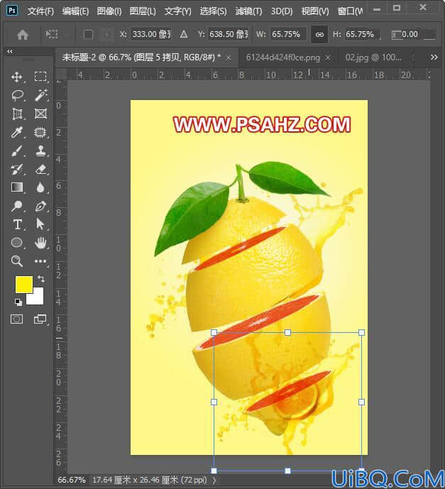445x489 pixels.
Task: Expand hidden document tabs with chevrons
Action: coord(434,57)
